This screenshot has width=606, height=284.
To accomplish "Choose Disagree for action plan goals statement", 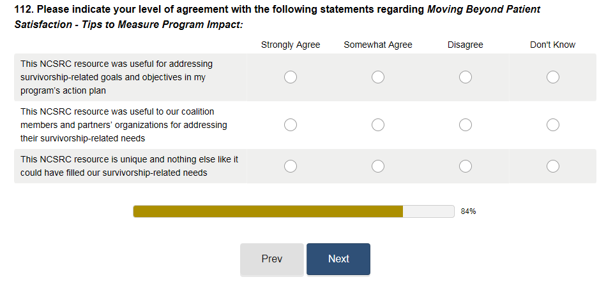I will click(466, 77).
